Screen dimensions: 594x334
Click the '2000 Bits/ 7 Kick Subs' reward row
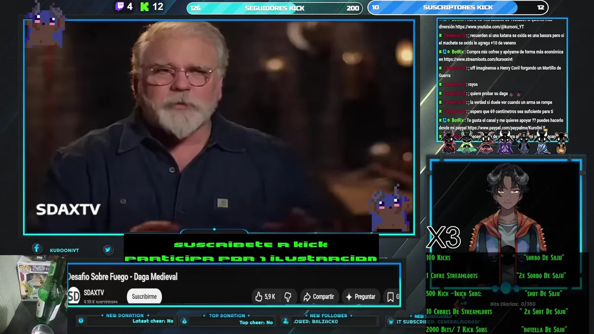[x=496, y=329]
